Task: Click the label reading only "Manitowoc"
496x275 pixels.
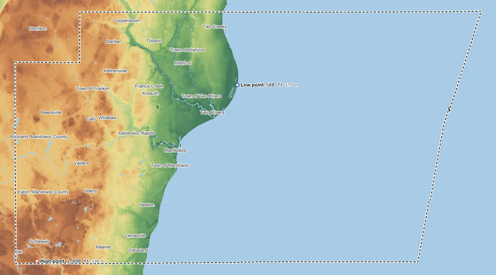Action: point(175,150)
